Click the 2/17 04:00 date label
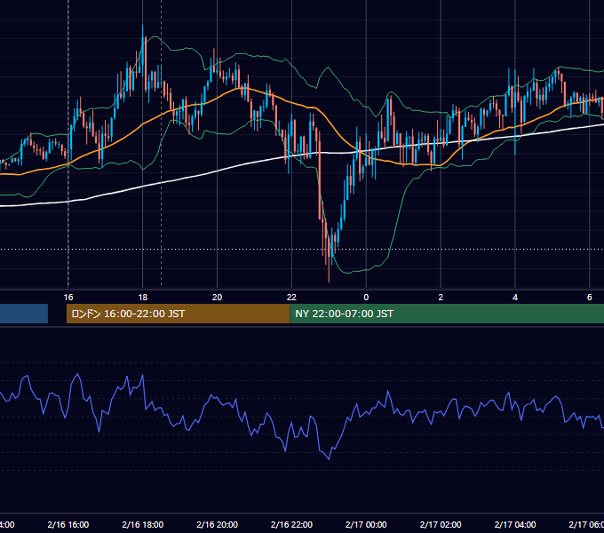Screen dimensions: 604x533 click(x=515, y=524)
